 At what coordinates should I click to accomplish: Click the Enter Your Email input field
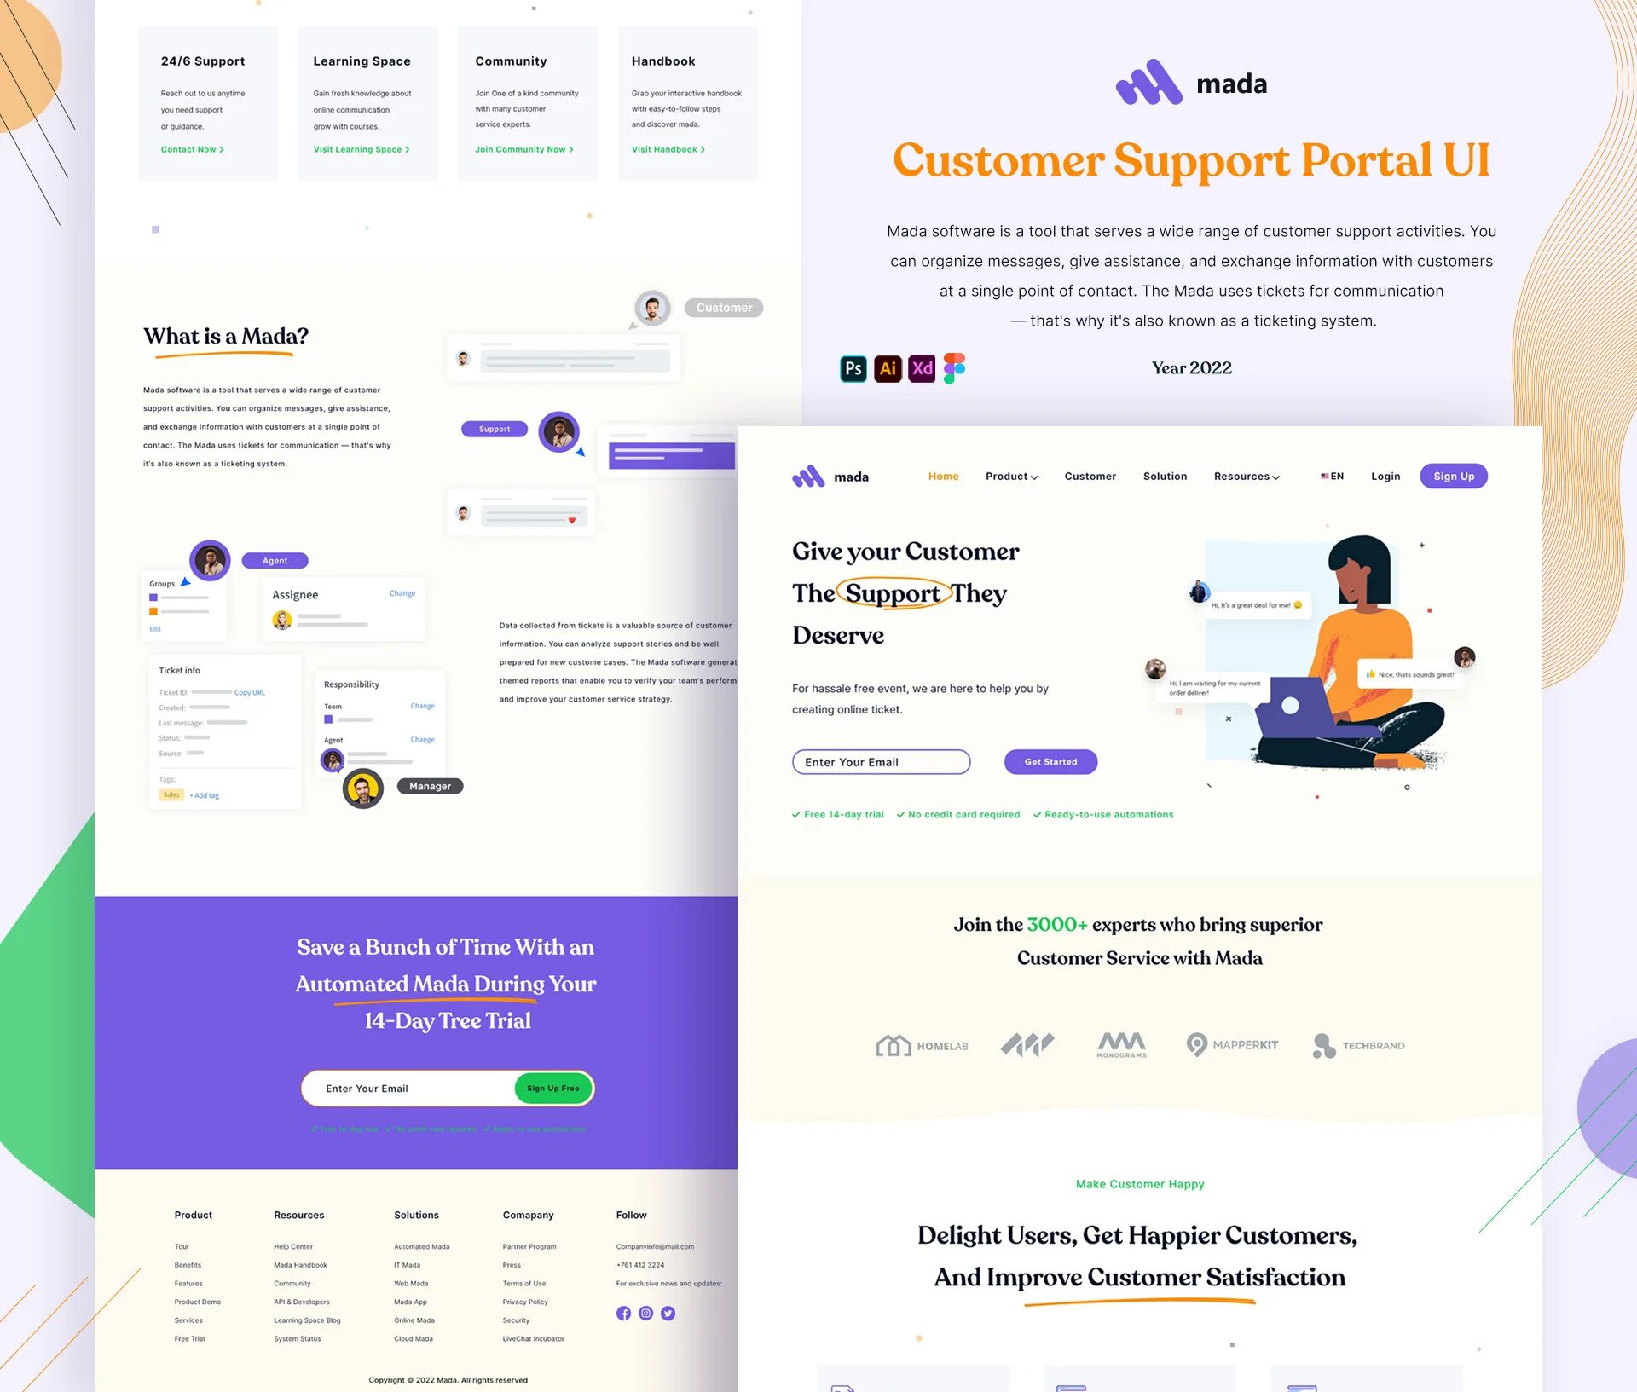pyautogui.click(x=882, y=761)
